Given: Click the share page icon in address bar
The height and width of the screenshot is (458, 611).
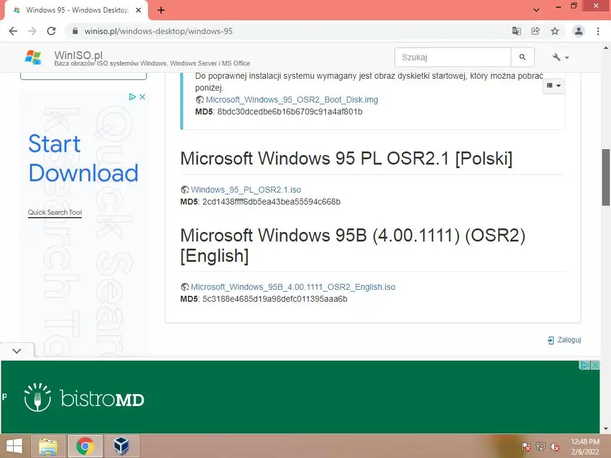Looking at the screenshot, I should (x=535, y=31).
